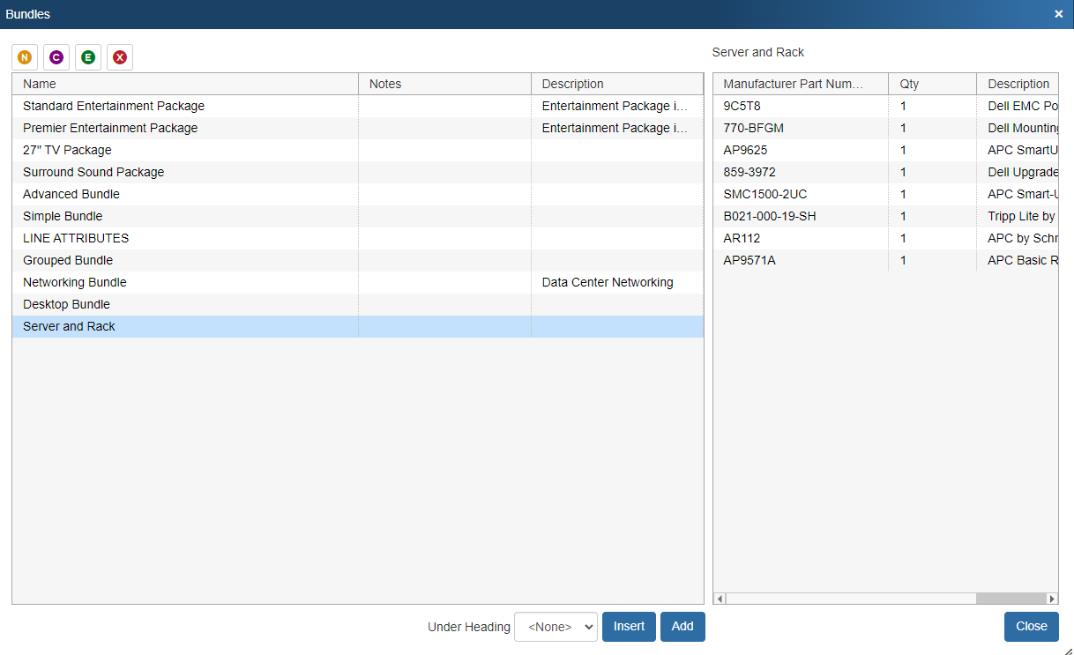Select the Networking Bundle row
The width and height of the screenshot is (1074, 655).
pyautogui.click(x=75, y=282)
